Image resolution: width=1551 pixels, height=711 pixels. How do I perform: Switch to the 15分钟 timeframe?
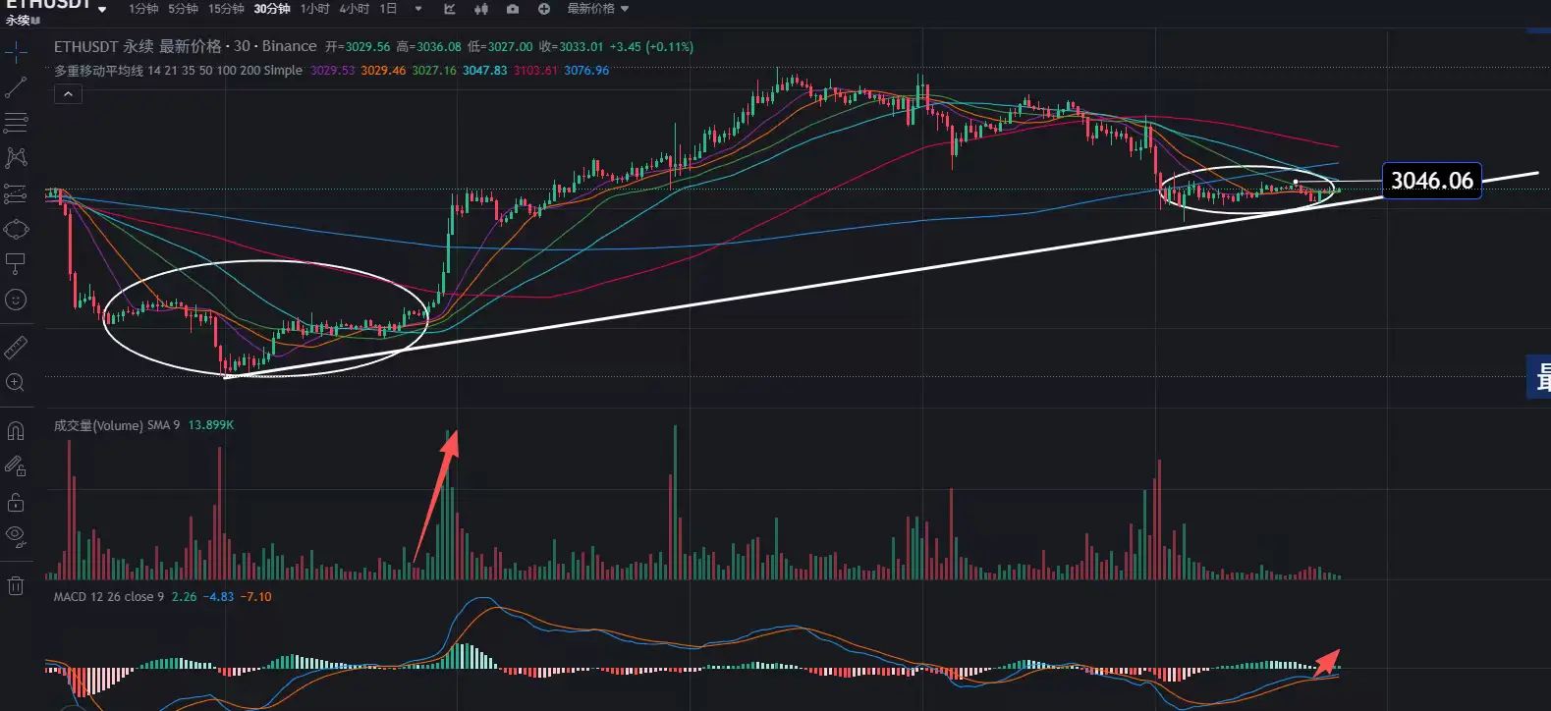[226, 9]
